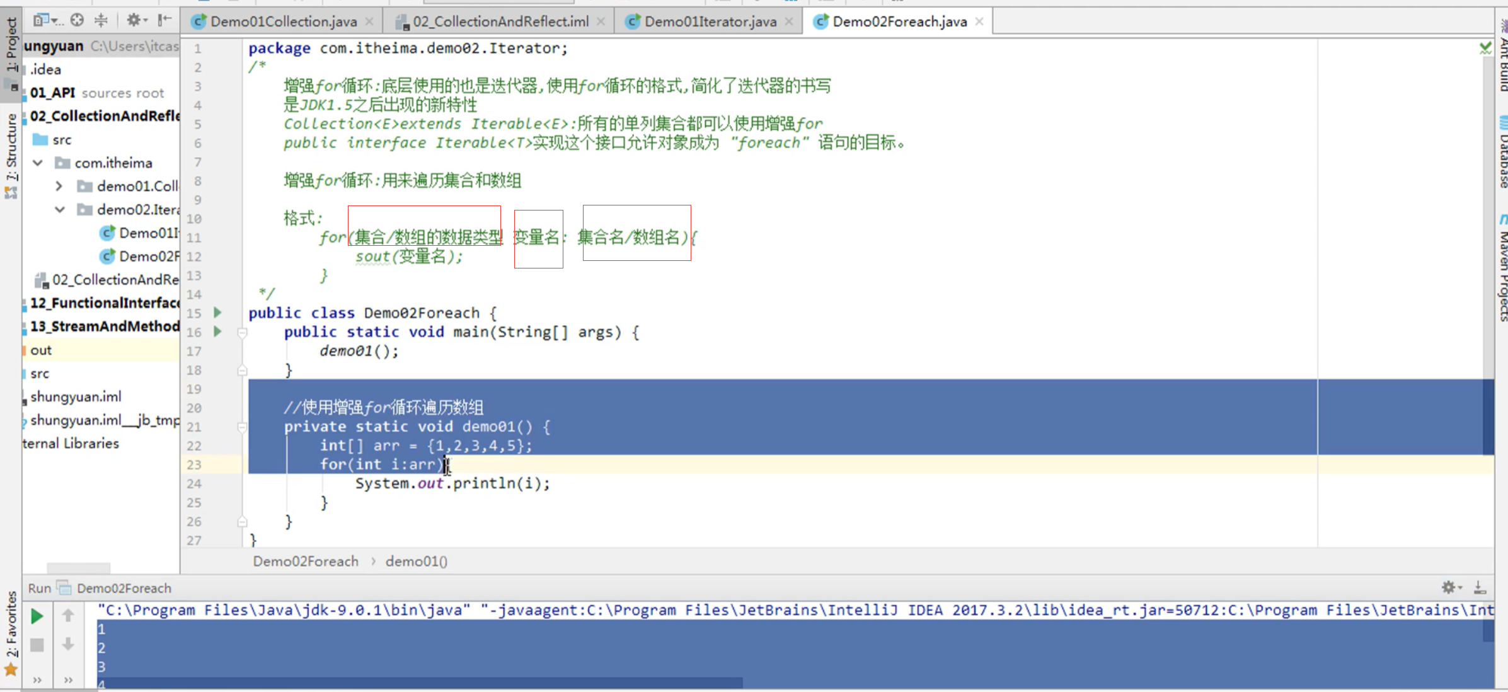Viewport: 1508px width, 692px height.
Task: Toggle the Ant Build side panel
Action: [x=1502, y=57]
